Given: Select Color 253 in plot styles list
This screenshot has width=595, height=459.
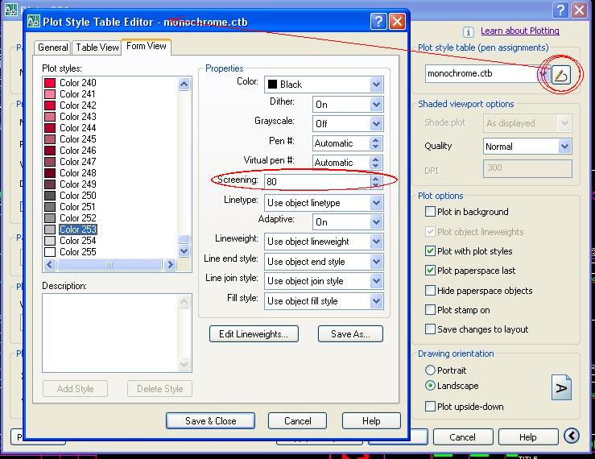Looking at the screenshot, I should coord(78,229).
